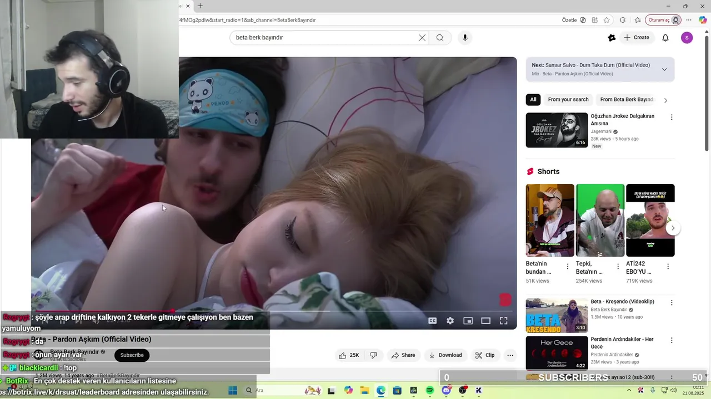Viewport: 711px width, 399px height.
Task: Open YouTube notifications bell
Action: coord(665,38)
